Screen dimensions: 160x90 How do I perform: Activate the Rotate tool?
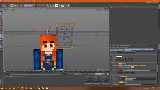point(18,5)
